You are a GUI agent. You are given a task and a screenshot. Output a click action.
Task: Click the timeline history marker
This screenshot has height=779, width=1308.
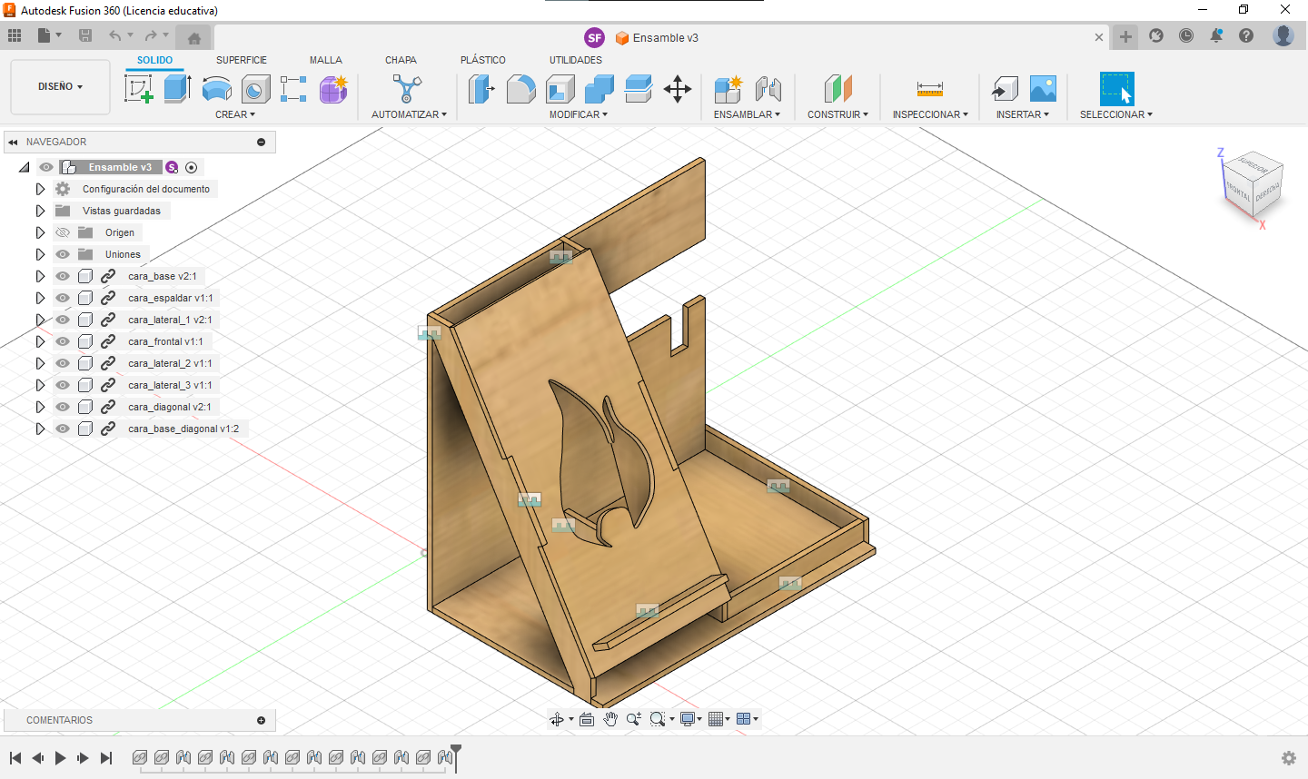(x=456, y=758)
